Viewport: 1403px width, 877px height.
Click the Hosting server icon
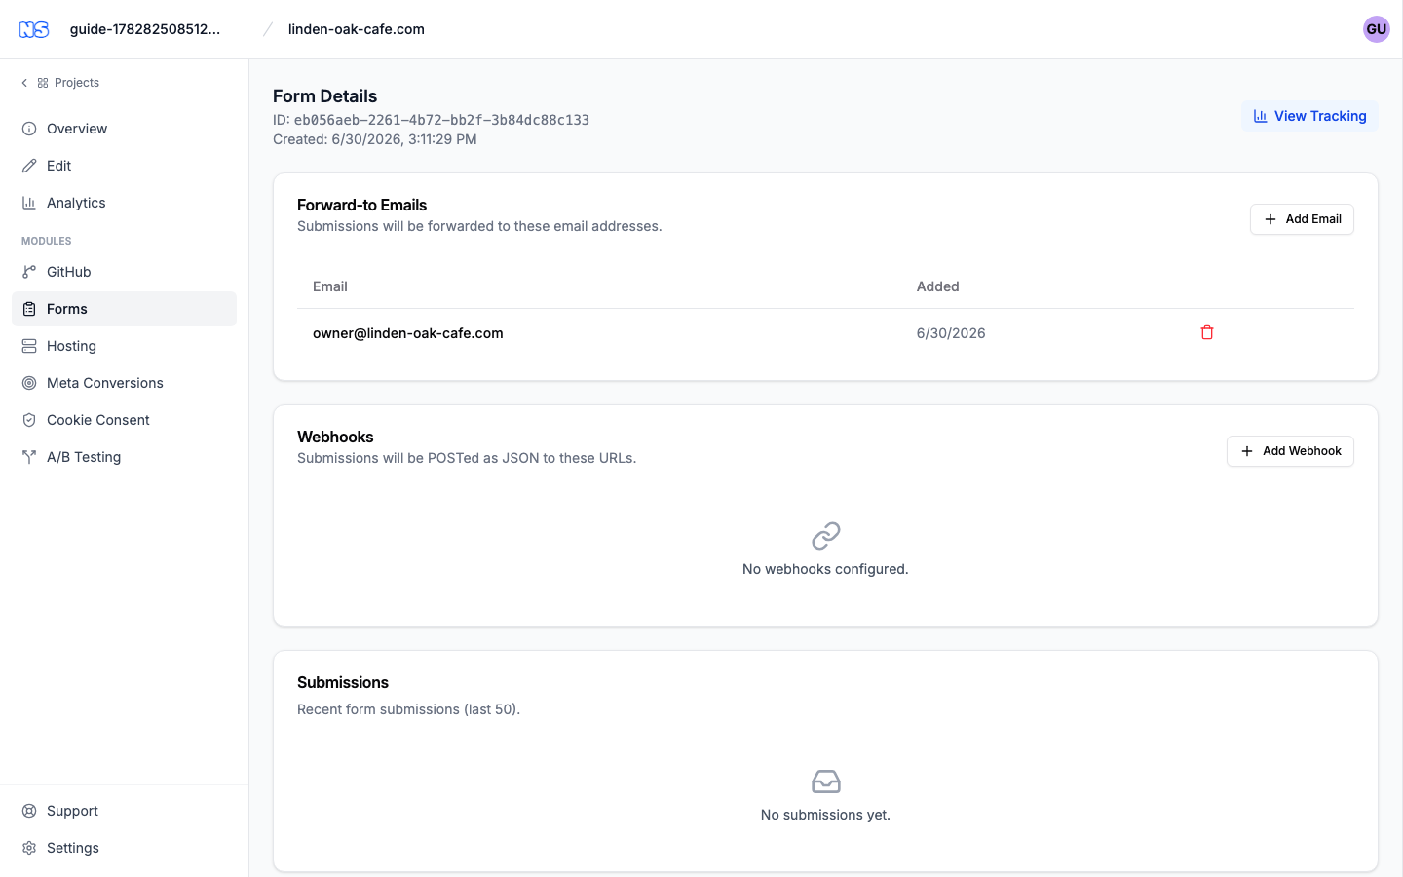29,346
